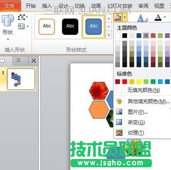
Task: Click the picture icon beside 图片(P)
Action: pos(119,112)
